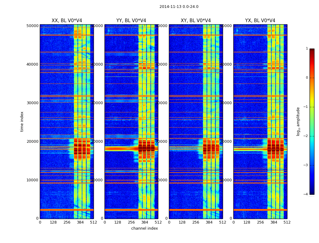319x243 pixels.
Task: Click the "YX, BL V0*V4" subplot title
Action: pos(260,21)
